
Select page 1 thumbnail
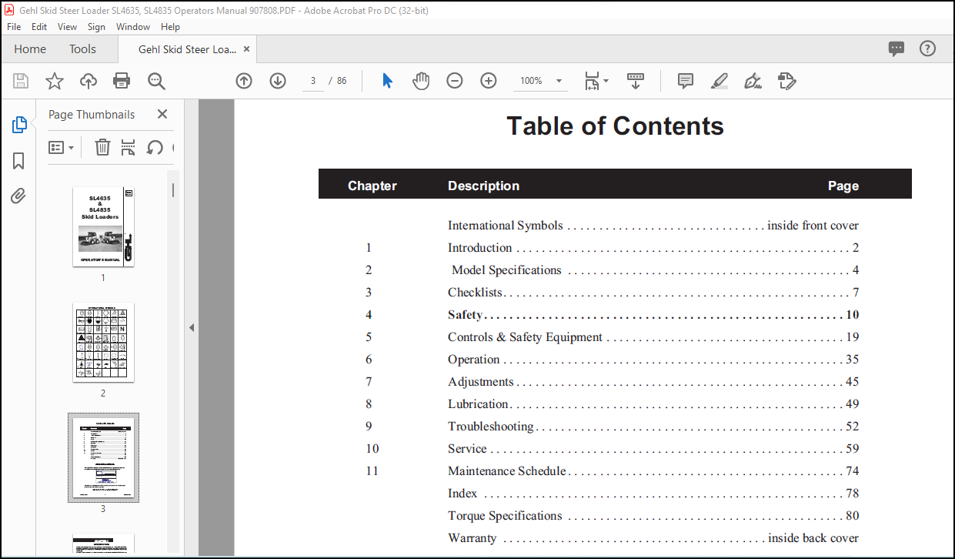pos(103,226)
